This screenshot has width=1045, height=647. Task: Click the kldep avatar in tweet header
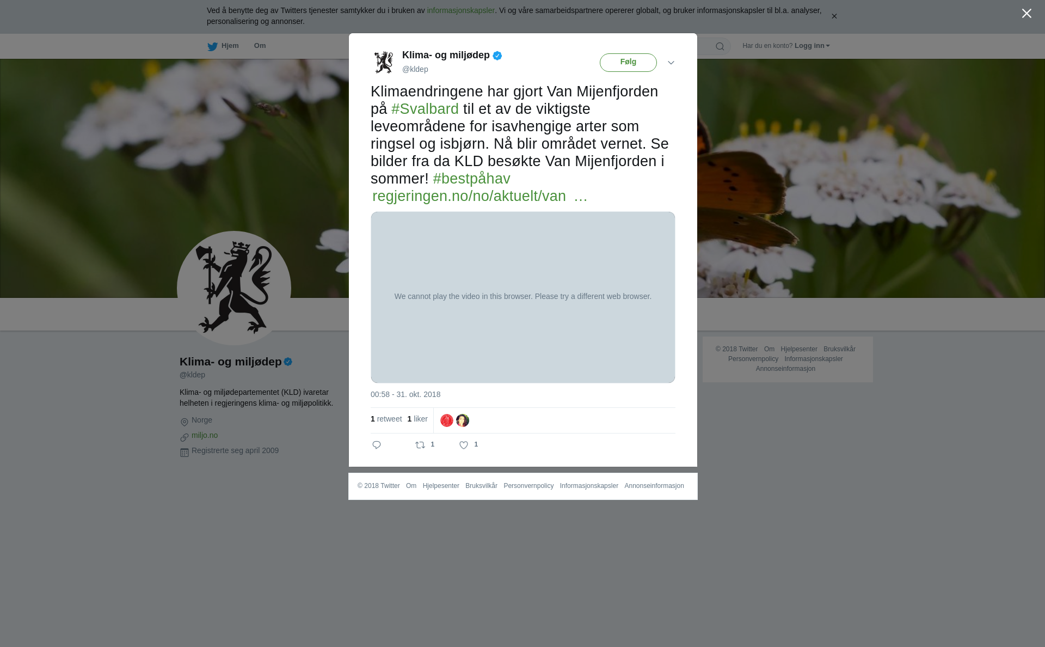tap(384, 62)
